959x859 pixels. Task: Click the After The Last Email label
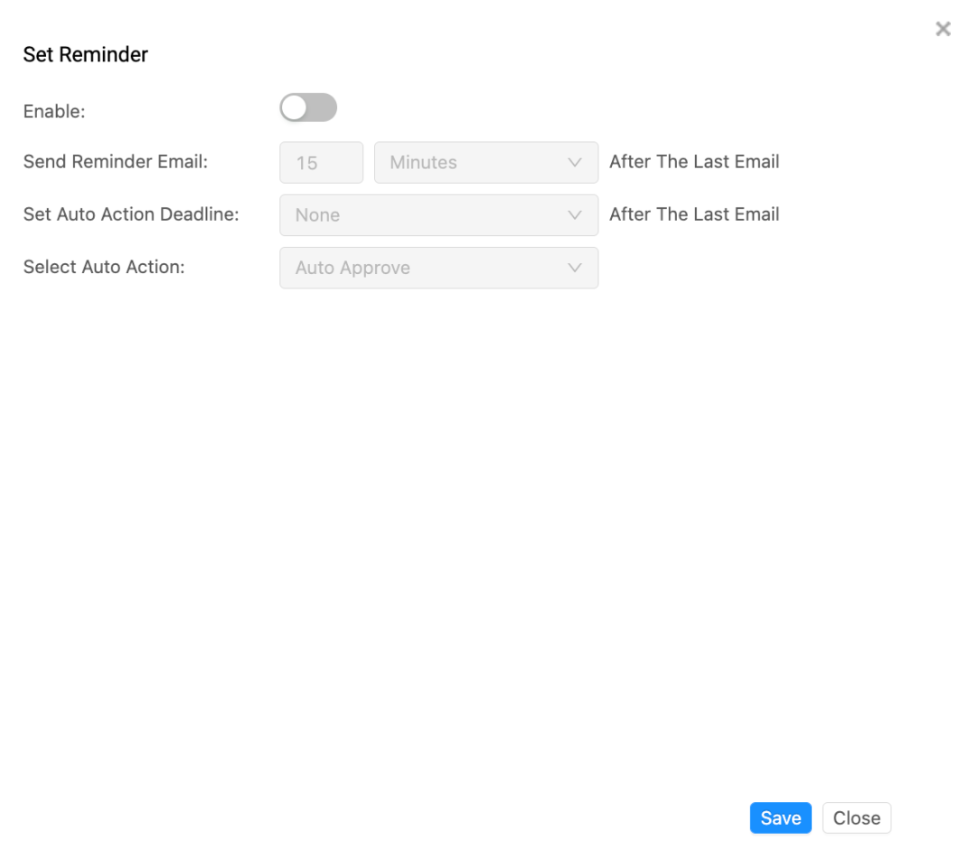pos(693,161)
